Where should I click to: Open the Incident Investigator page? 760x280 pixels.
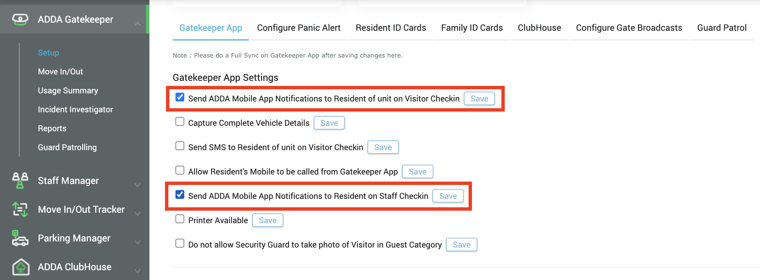[x=75, y=109]
